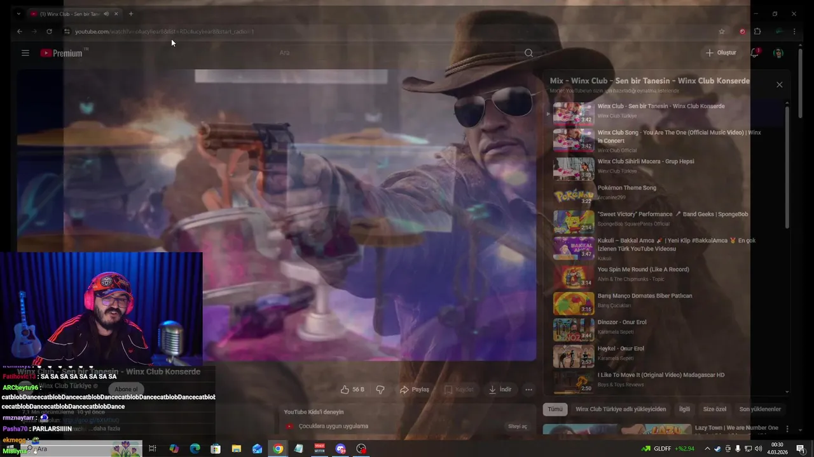Viewport: 814px width, 457px height.
Task: Open Microsoft Store from taskbar
Action: tap(216, 449)
